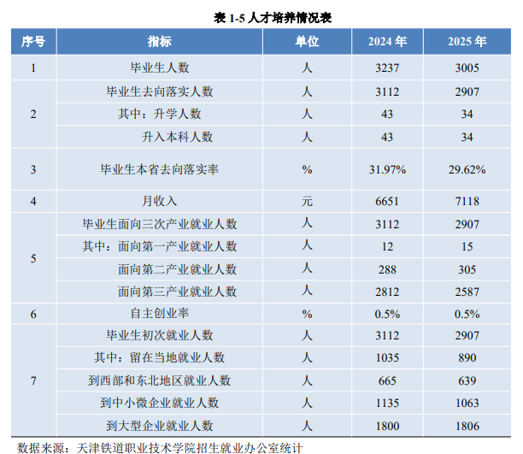Click the % unit in the 自主创业率 row
523x454 pixels.
coord(307,314)
